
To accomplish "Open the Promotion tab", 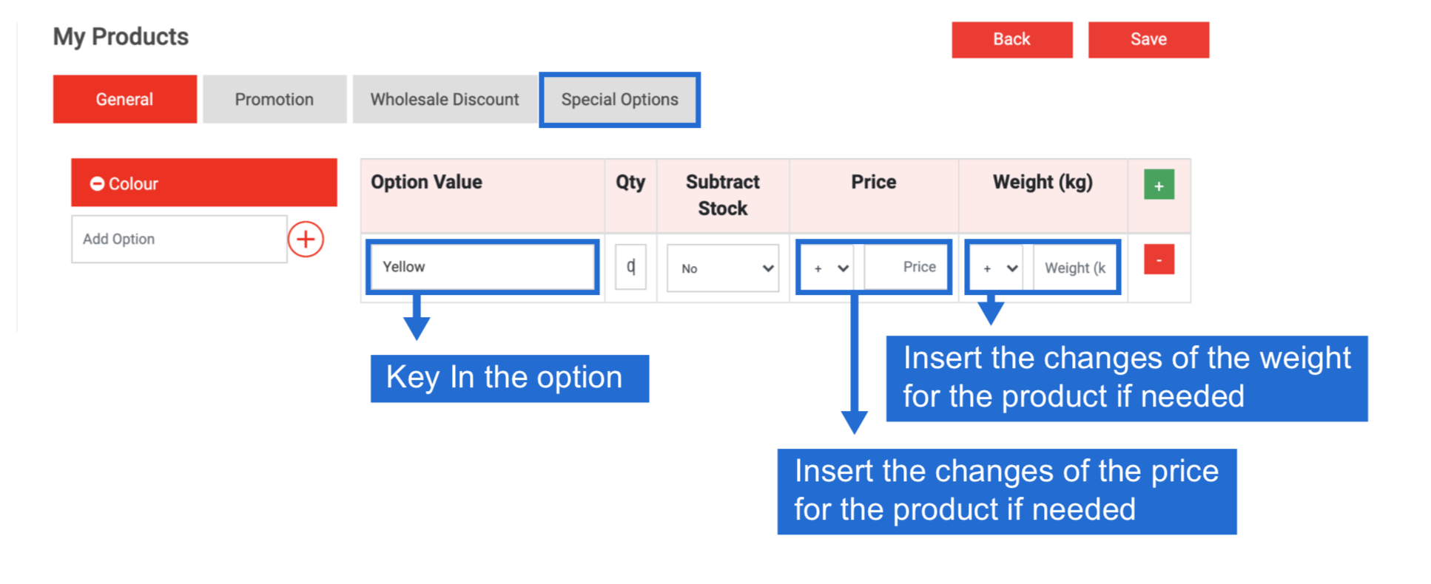I will click(x=275, y=99).
